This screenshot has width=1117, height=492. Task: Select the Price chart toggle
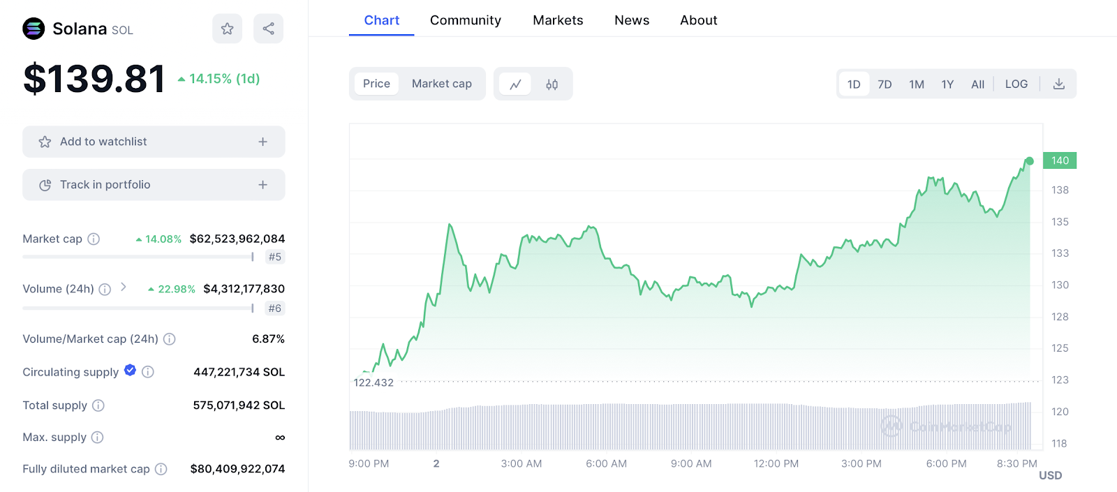coord(377,84)
